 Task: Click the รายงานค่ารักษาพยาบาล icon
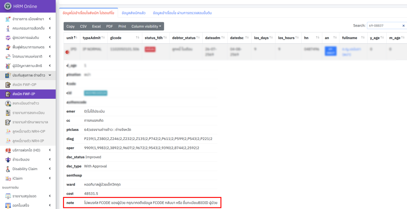(8, 122)
